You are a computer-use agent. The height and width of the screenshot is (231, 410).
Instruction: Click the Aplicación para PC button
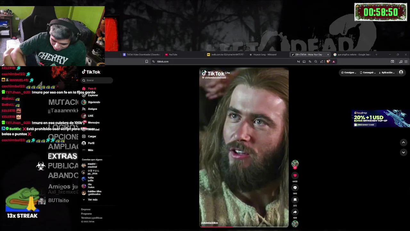click(x=387, y=73)
